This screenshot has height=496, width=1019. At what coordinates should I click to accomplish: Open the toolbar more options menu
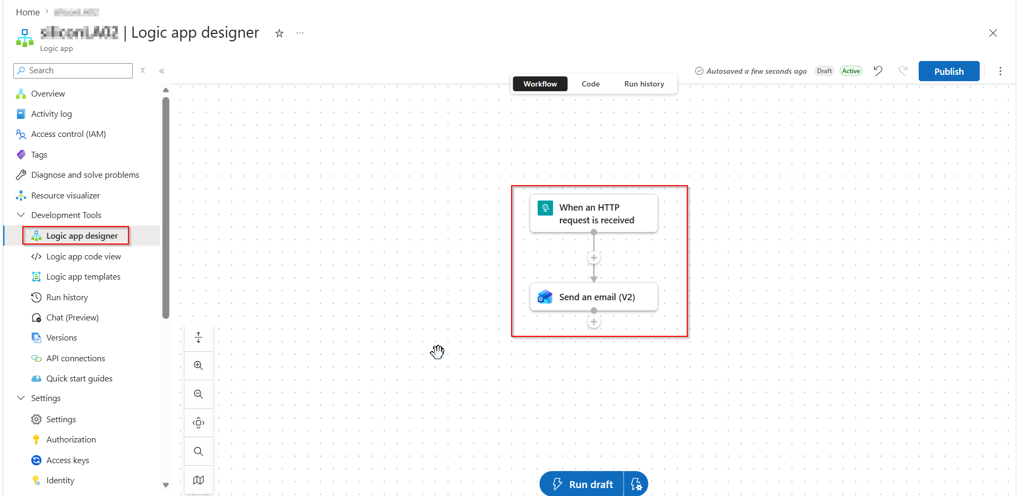(x=1000, y=71)
